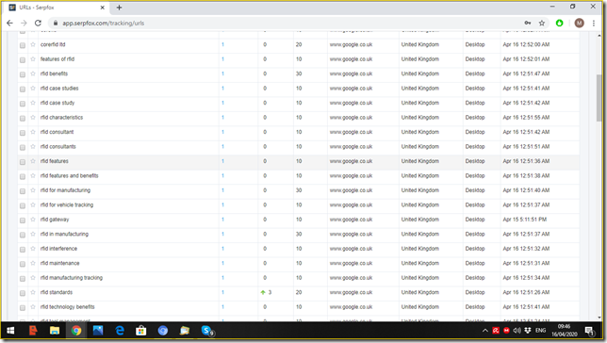This screenshot has height=343, width=607.
Task: Open the '1' link for 'corerfid ltd'
Action: 223,44
